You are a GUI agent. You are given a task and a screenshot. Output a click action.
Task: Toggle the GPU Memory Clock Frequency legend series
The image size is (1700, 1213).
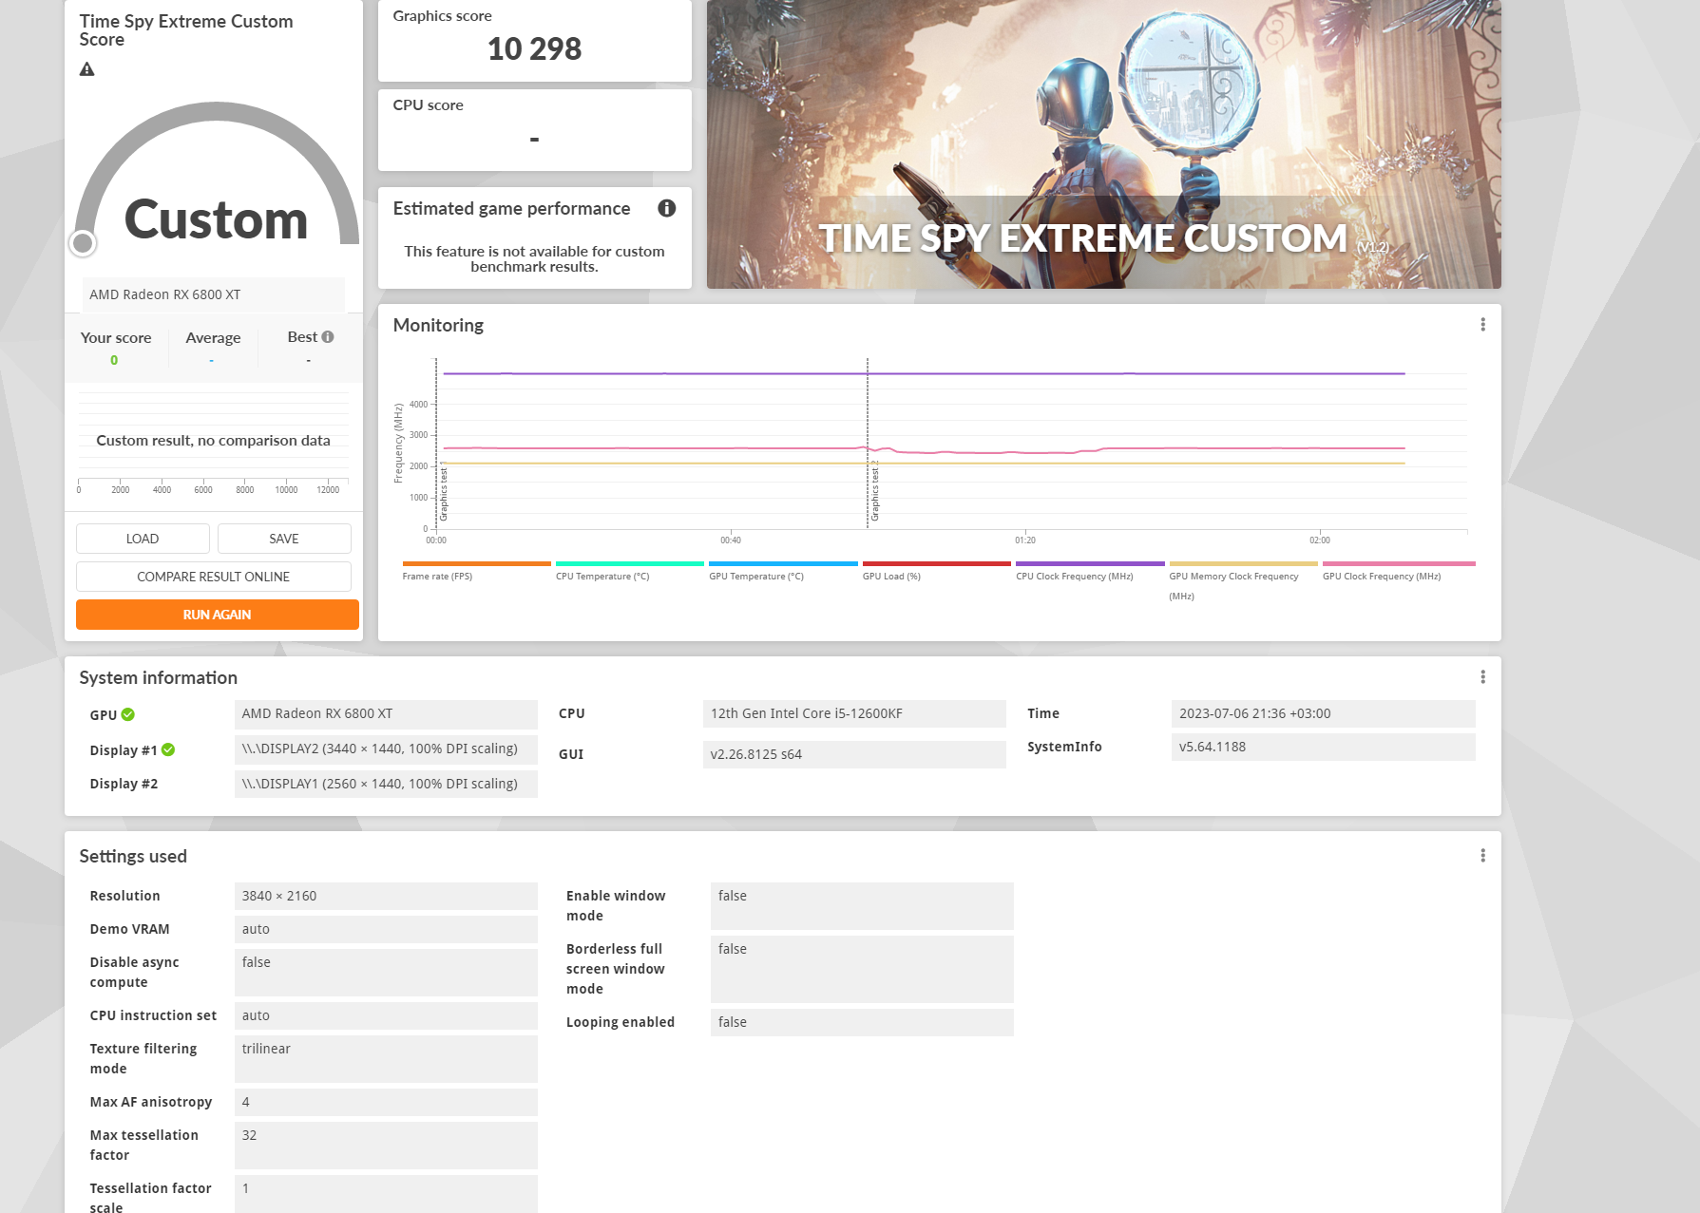(x=1244, y=580)
